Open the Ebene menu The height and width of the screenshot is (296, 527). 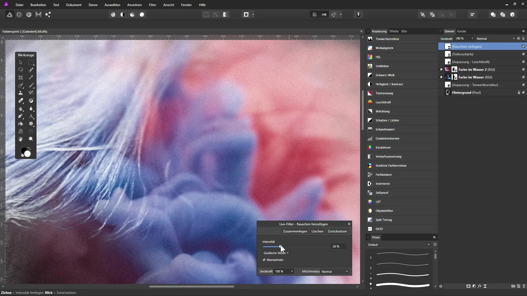click(93, 5)
